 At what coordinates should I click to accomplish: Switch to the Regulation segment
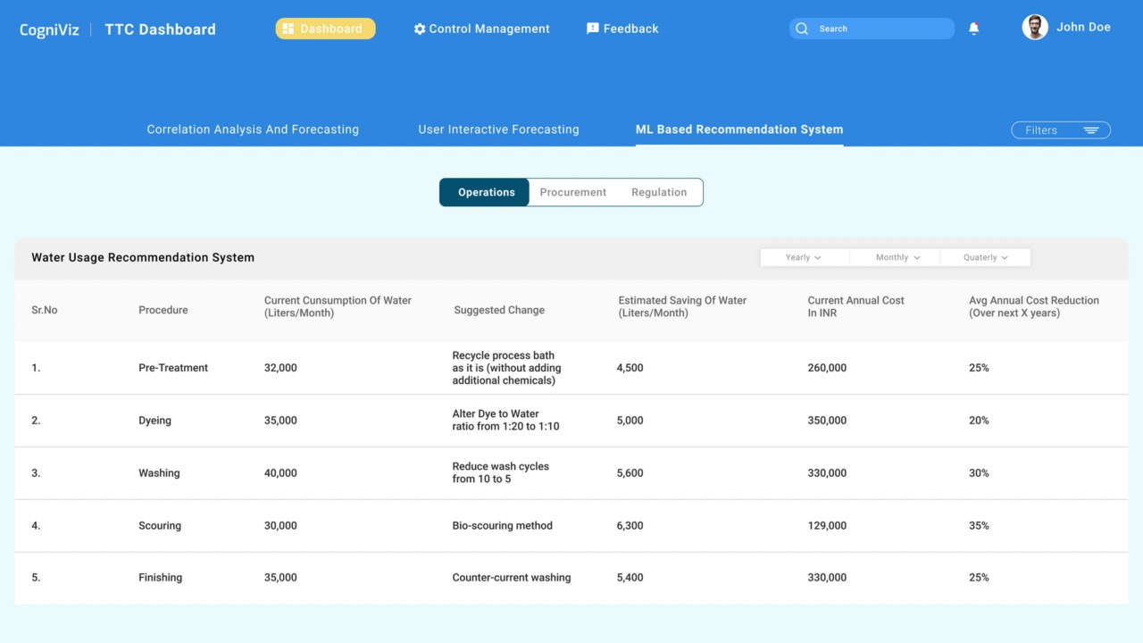659,192
